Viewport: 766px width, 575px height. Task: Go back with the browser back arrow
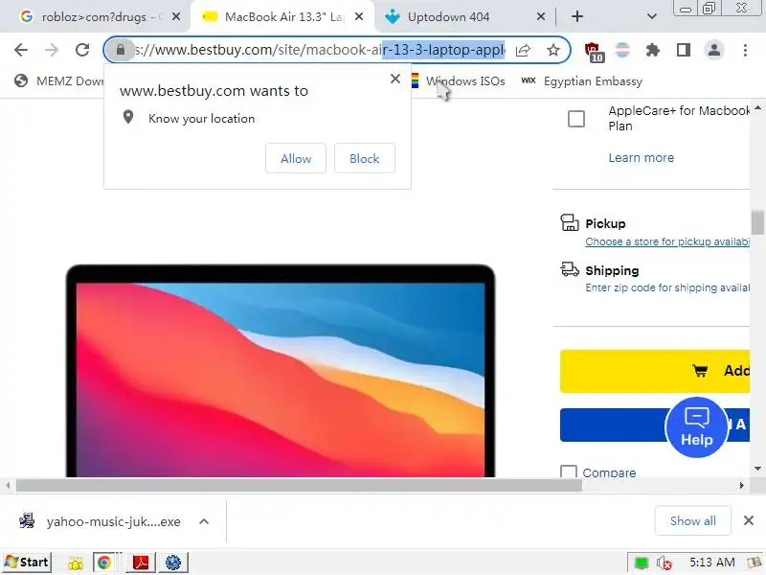pyautogui.click(x=21, y=50)
